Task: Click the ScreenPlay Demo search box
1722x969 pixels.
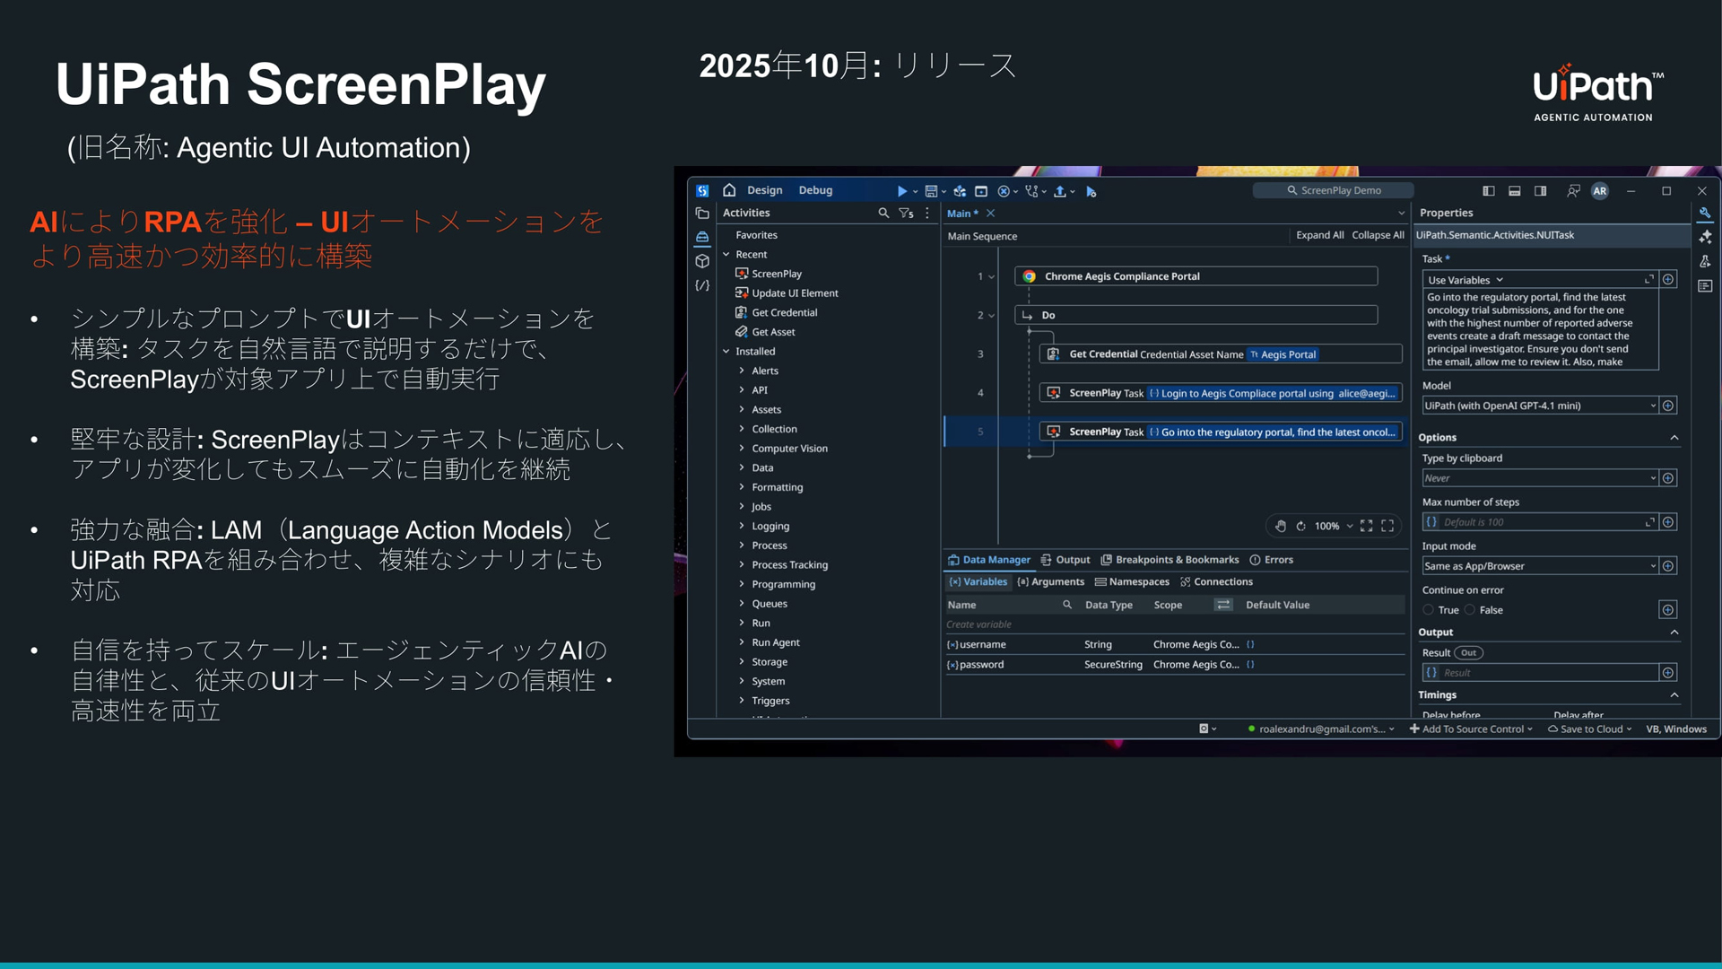Action: tap(1334, 190)
